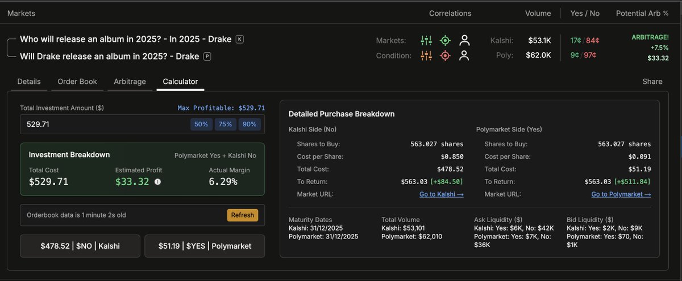Click the Ask Liquidity ($) label
The height and width of the screenshot is (281, 682).
point(497,220)
